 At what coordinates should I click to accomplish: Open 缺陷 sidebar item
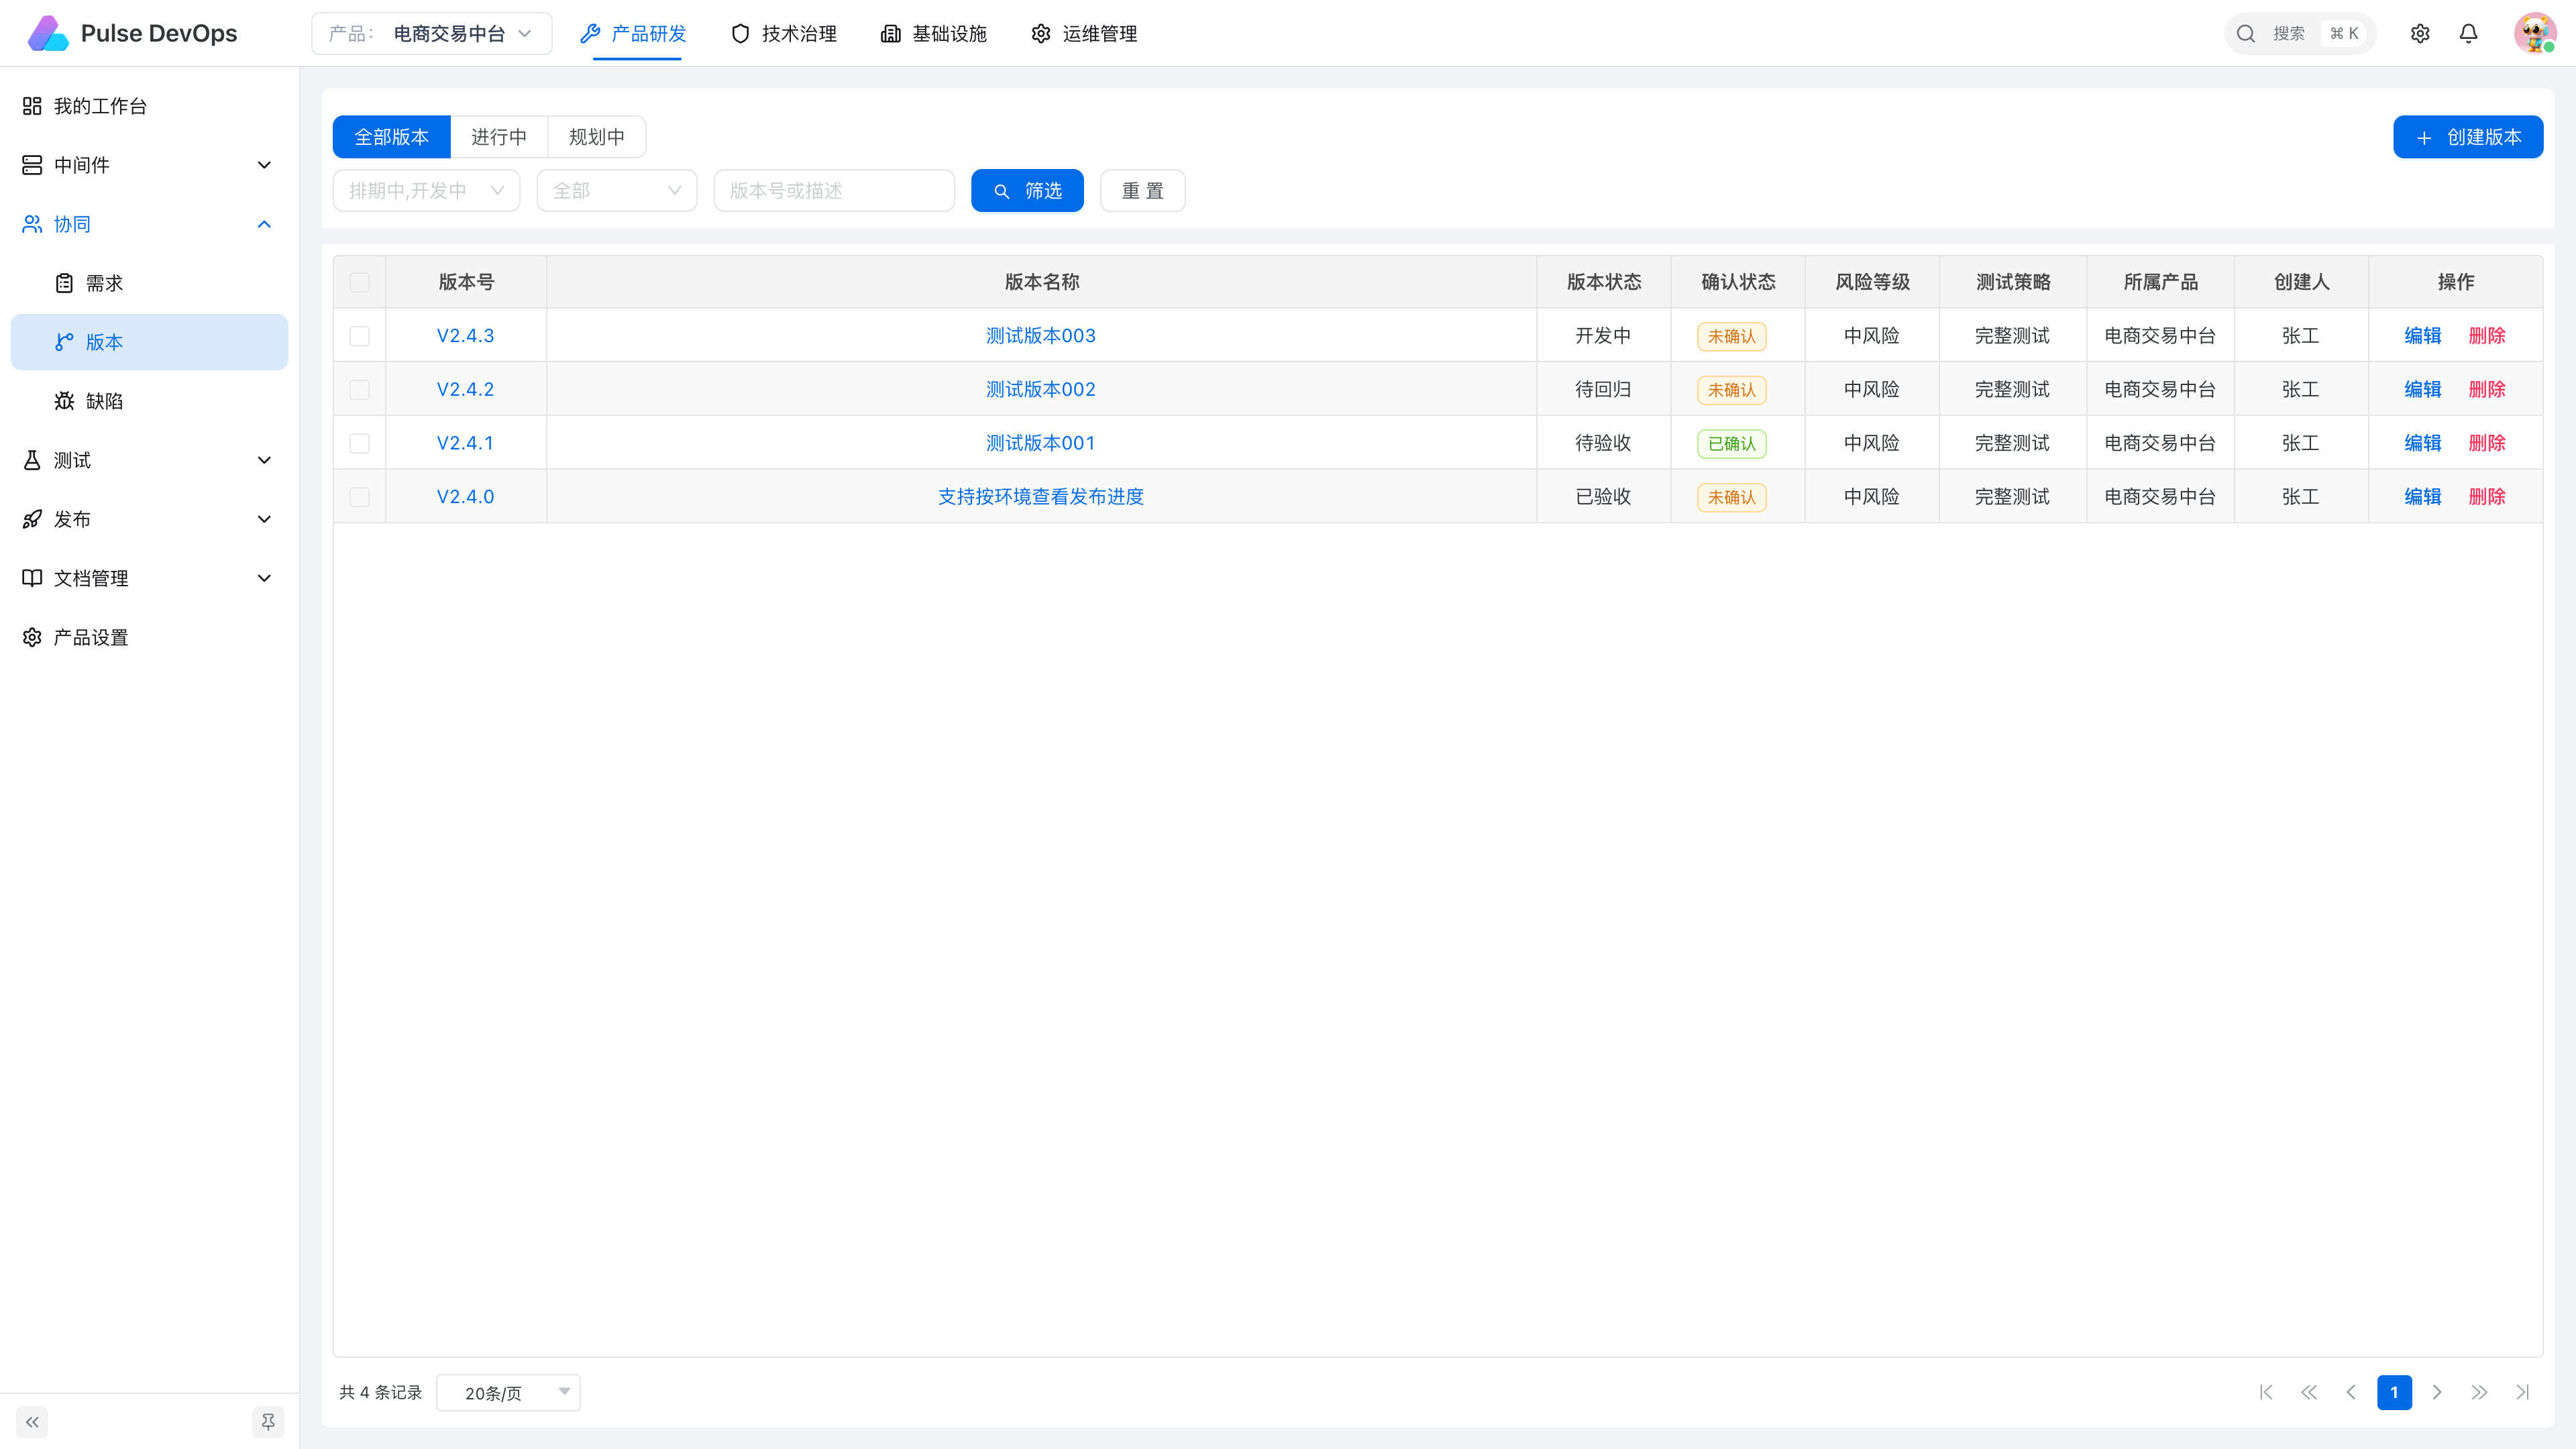click(x=149, y=401)
